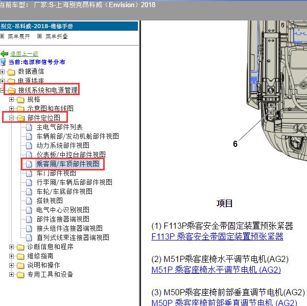Open 电气中心识别视图 page

pyautogui.click(x=63, y=210)
